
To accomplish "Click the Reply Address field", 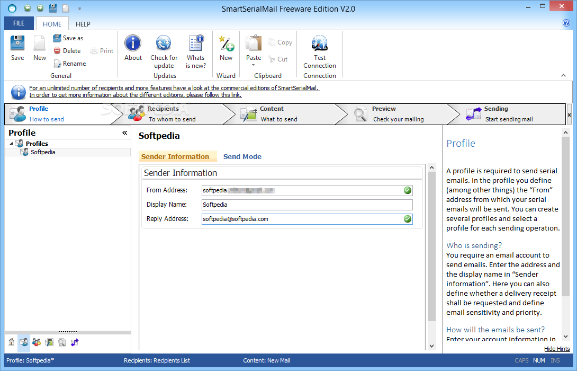I will click(x=307, y=219).
